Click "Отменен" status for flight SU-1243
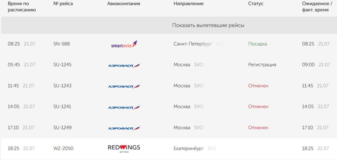 [258, 86]
